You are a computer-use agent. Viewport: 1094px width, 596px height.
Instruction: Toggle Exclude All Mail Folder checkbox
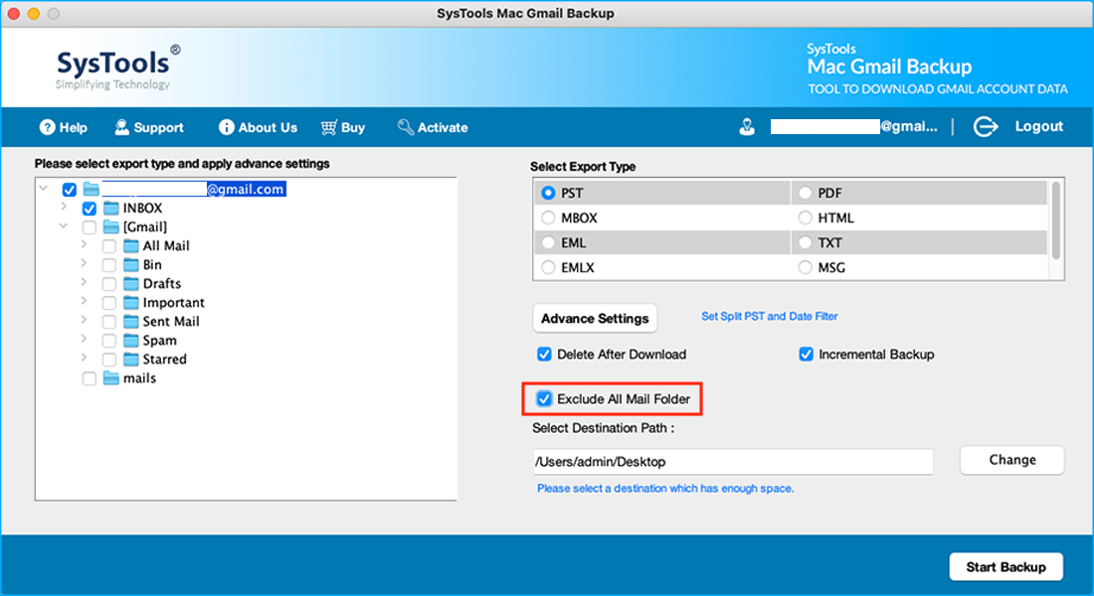click(x=544, y=398)
